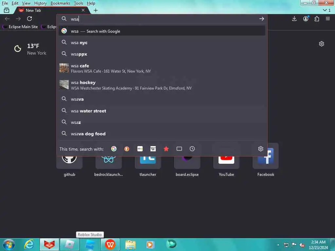Open WPS Office from the taskbar
Image resolution: width=335 pixels, height=251 pixels.
(110, 244)
